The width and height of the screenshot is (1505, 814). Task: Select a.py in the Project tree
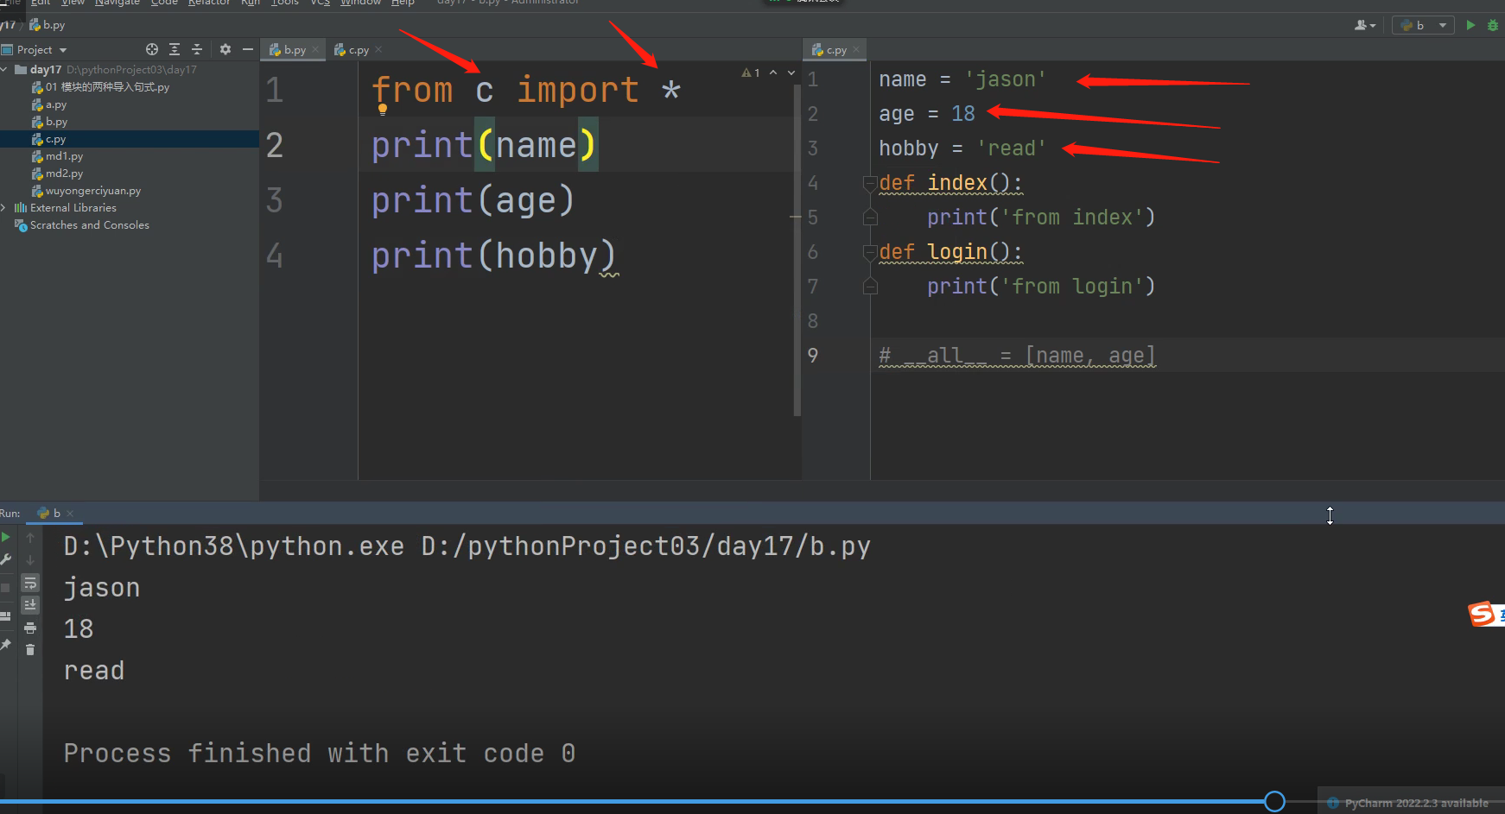click(56, 104)
